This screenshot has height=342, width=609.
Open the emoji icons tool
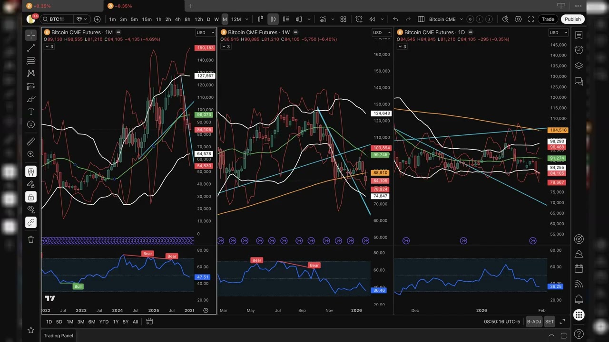coord(31,124)
